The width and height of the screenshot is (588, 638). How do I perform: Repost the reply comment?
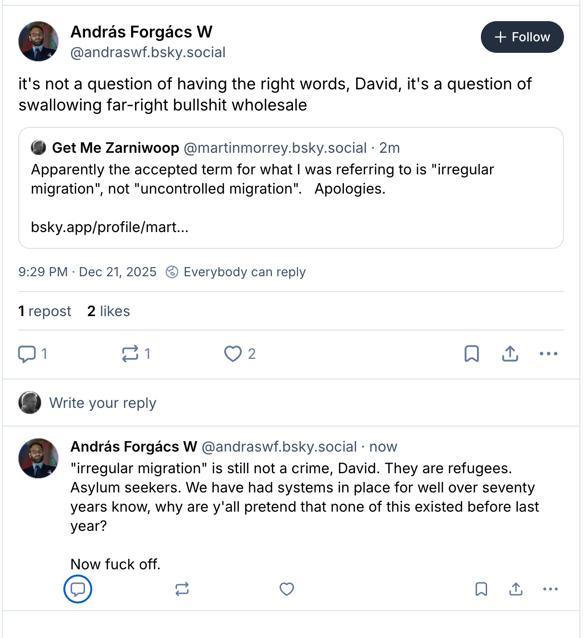pyautogui.click(x=182, y=589)
